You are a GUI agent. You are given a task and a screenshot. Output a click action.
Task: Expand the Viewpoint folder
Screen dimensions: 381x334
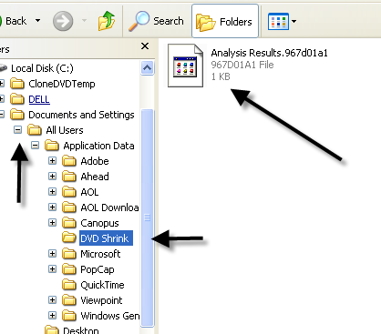(x=53, y=300)
